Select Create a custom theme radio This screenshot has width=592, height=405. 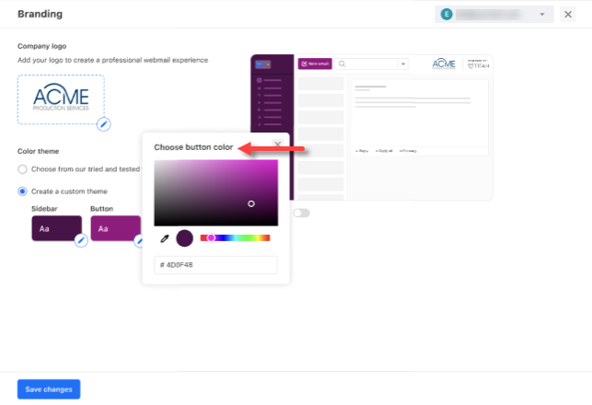22,191
